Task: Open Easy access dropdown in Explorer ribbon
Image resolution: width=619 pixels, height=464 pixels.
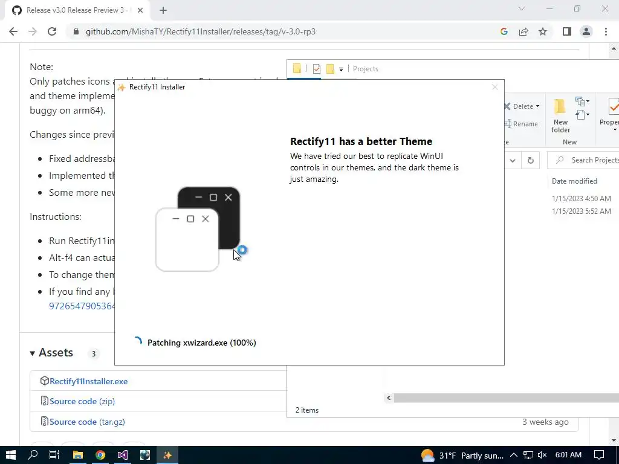Action: point(582,115)
